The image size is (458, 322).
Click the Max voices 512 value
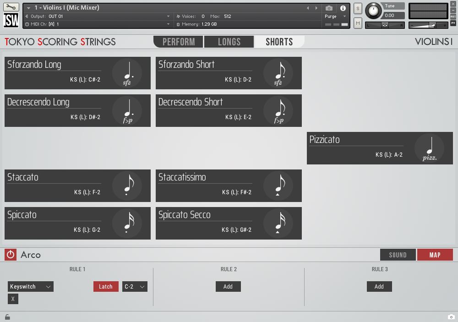coord(228,16)
